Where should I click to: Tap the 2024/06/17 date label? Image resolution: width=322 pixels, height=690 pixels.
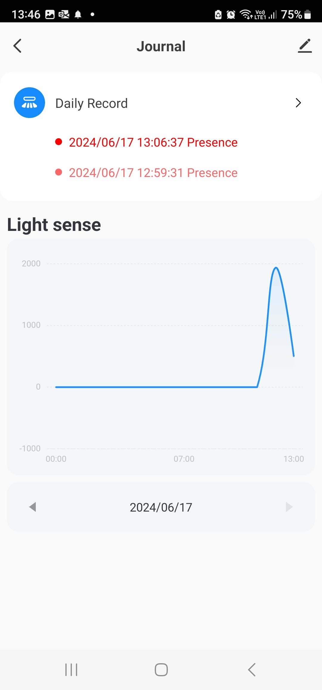(x=161, y=507)
